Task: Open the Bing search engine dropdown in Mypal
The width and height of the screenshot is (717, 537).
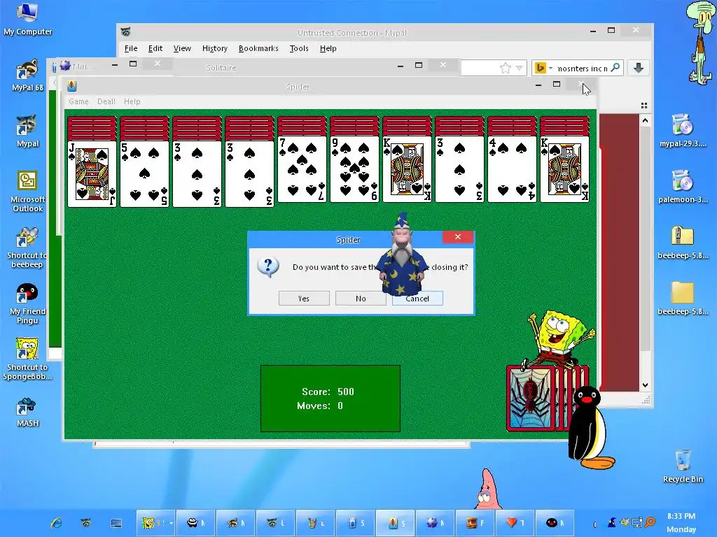Action: [x=543, y=68]
